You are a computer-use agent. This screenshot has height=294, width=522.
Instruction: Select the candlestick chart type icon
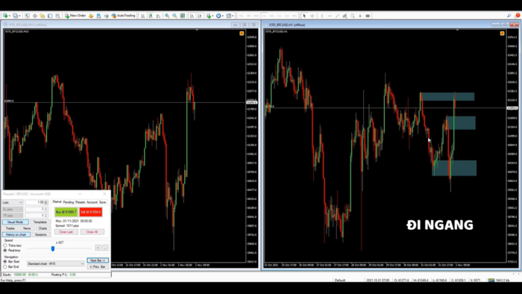coord(151,16)
